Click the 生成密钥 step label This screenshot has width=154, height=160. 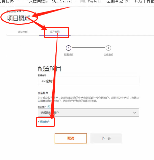tap(108, 55)
